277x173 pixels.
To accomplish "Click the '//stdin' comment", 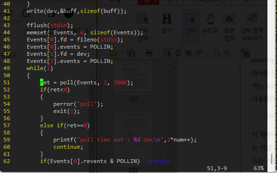I will coord(158,161).
